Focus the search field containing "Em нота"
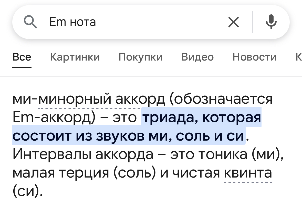This screenshot has width=302, height=206. [x=128, y=22]
